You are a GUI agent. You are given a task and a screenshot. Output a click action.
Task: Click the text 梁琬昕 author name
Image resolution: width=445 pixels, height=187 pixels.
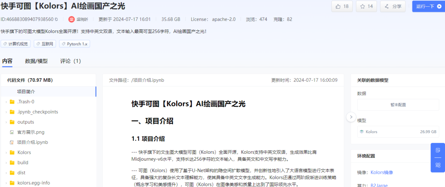tap(82, 19)
